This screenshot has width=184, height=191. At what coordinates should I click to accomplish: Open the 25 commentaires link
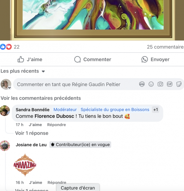pyautogui.click(x=165, y=47)
